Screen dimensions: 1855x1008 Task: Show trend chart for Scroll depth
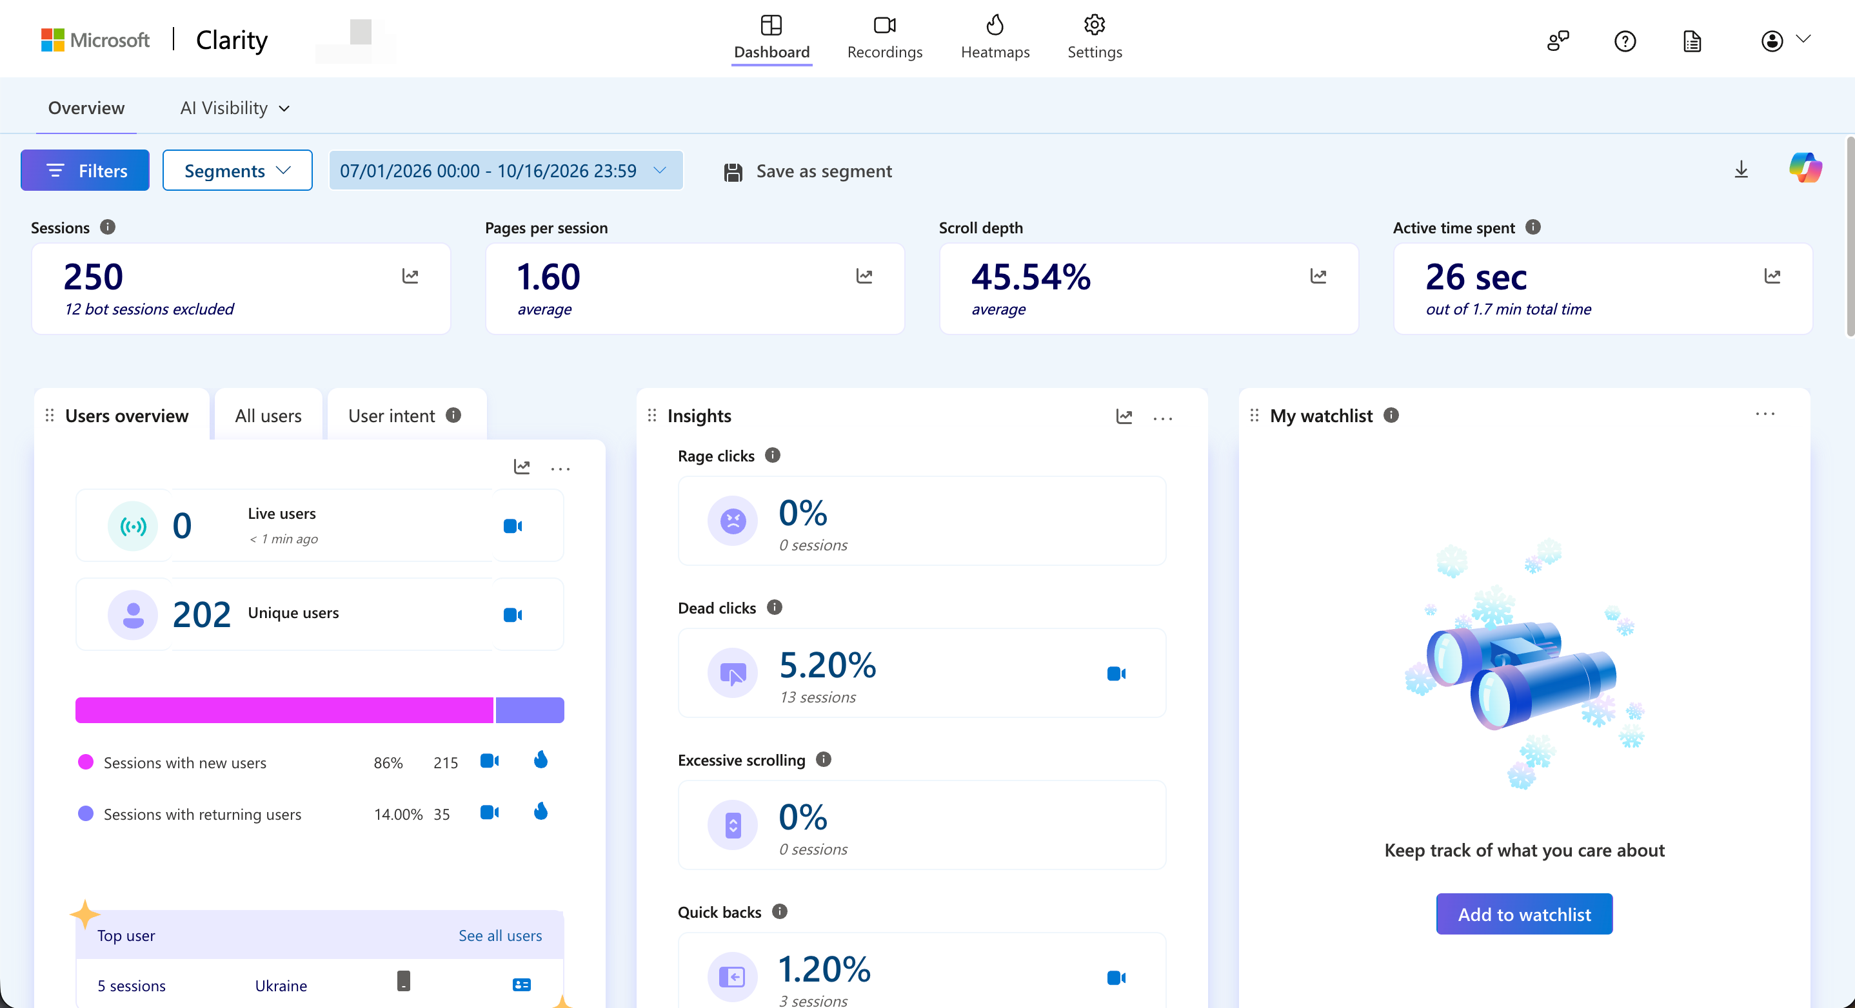1318,276
